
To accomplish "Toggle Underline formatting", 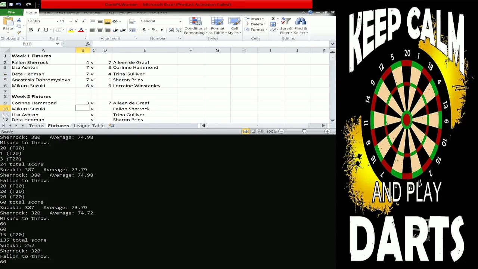I will (46, 30).
